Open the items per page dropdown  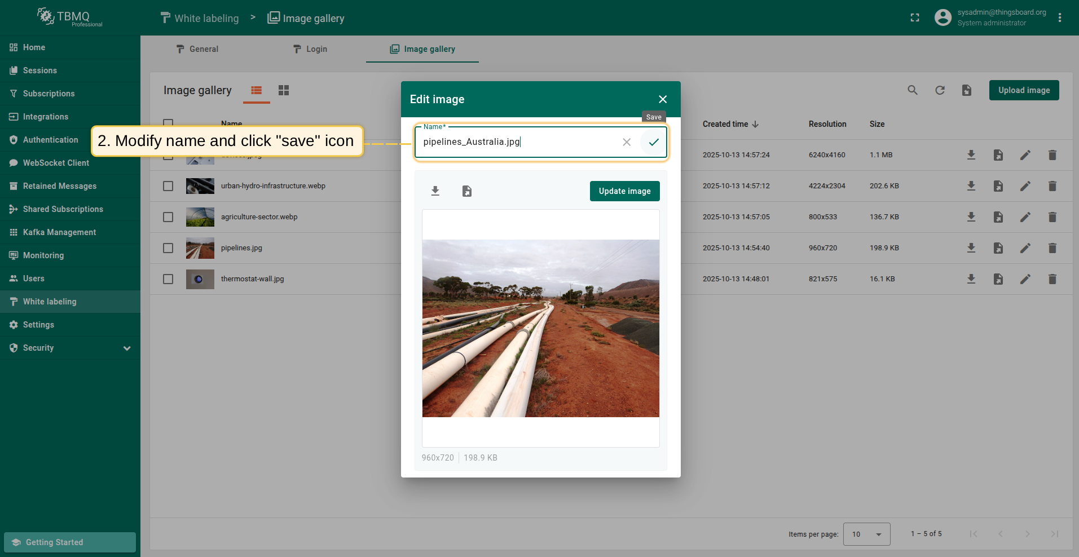tap(866, 534)
